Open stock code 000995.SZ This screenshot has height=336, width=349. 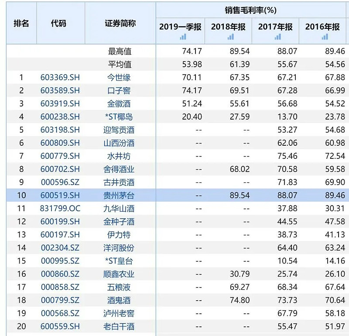60,261
